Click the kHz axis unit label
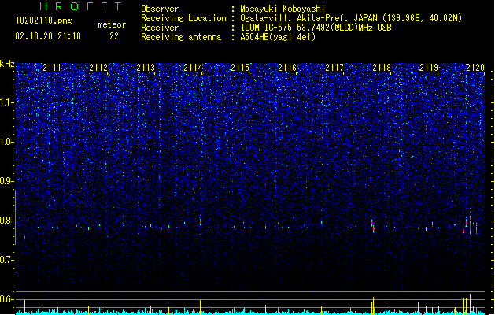The image size is (495, 315). click(7, 64)
